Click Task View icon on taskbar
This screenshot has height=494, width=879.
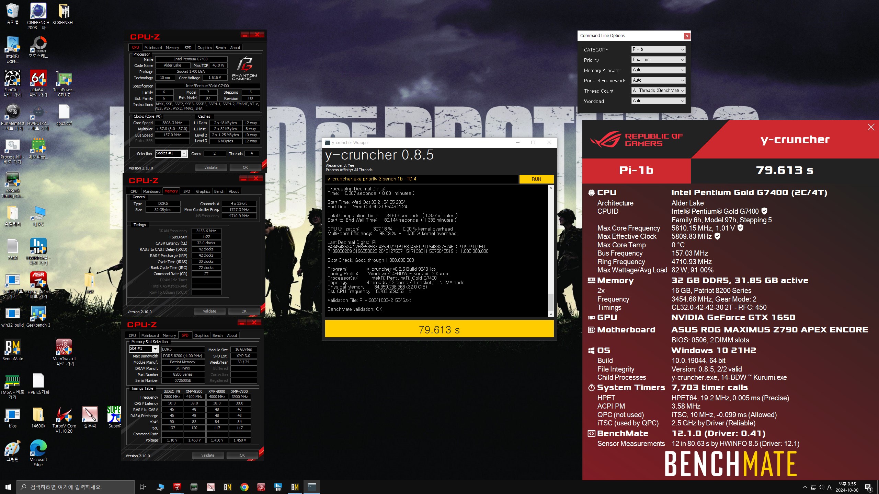tap(143, 487)
